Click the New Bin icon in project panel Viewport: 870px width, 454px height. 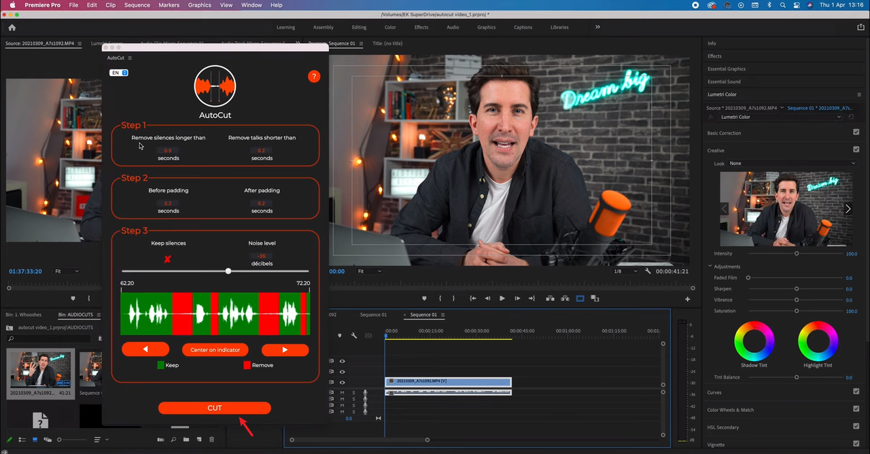(187, 440)
